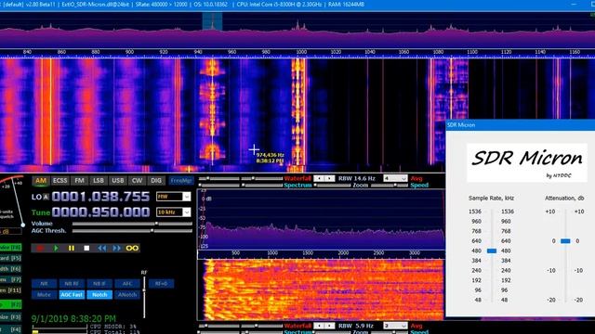Viewport: 595px width, 334px height.
Task: Select LSB demodulation mode
Action: click(x=99, y=181)
